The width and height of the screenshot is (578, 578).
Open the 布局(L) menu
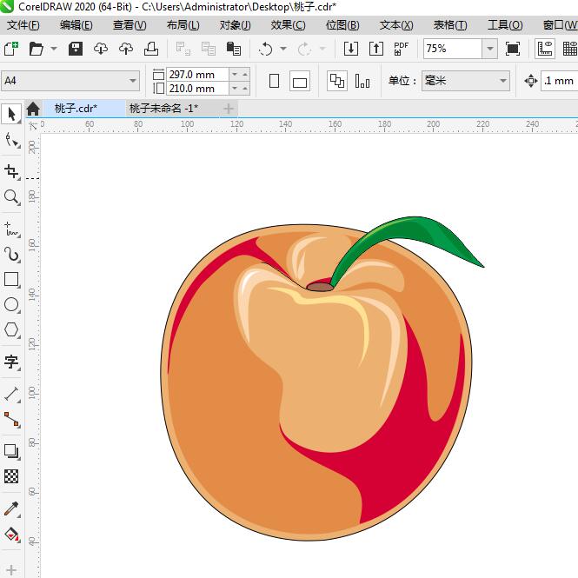coord(183,25)
